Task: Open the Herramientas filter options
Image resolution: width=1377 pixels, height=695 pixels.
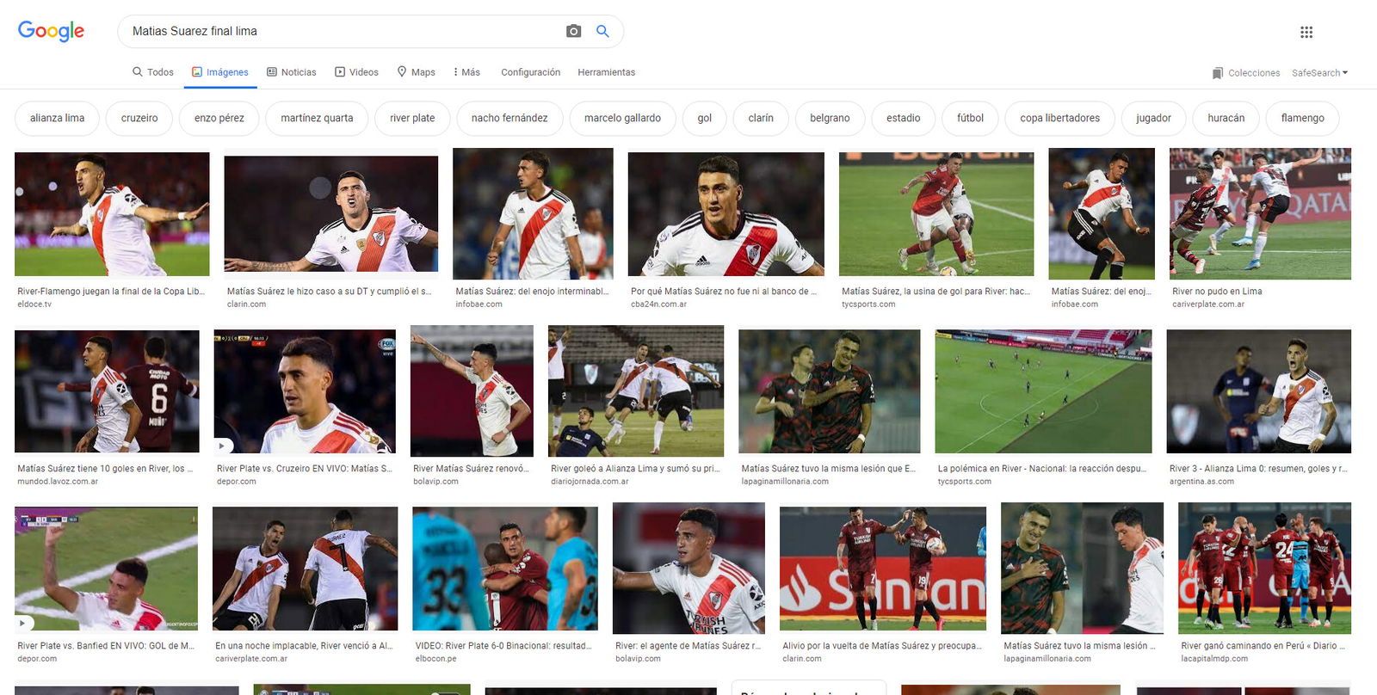Action: click(606, 72)
